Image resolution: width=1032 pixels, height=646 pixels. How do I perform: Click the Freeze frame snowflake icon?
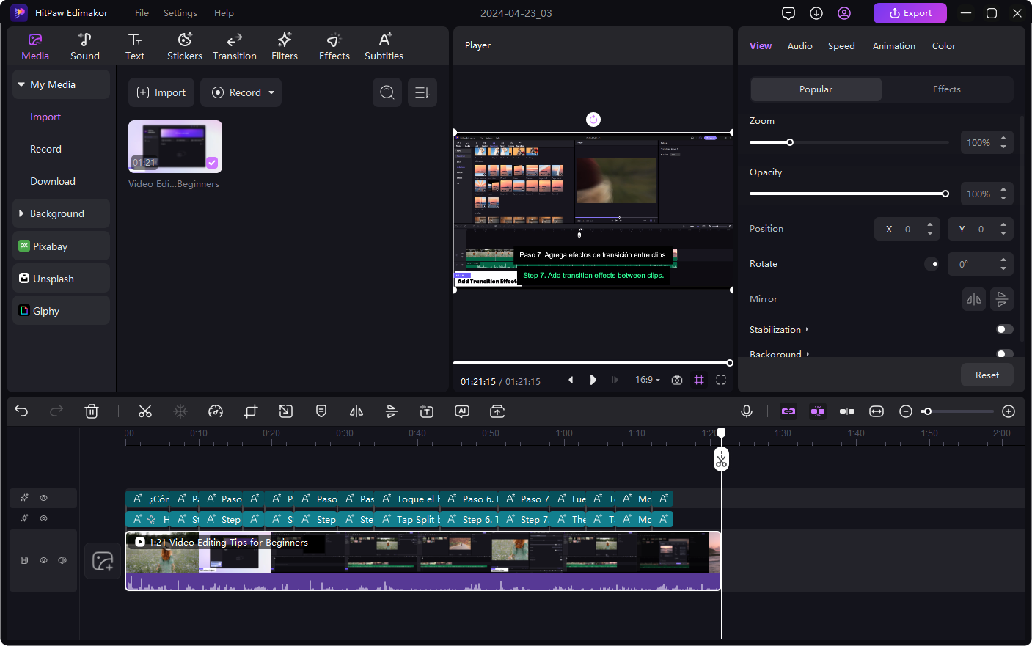pyautogui.click(x=180, y=411)
